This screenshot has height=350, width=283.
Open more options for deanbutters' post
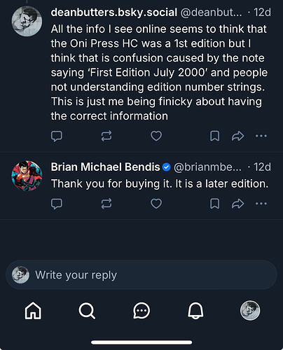pos(261,136)
